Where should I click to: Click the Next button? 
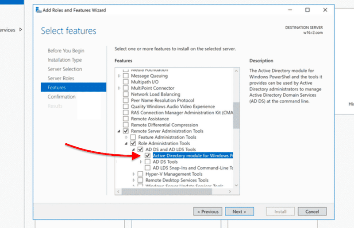[239, 212]
